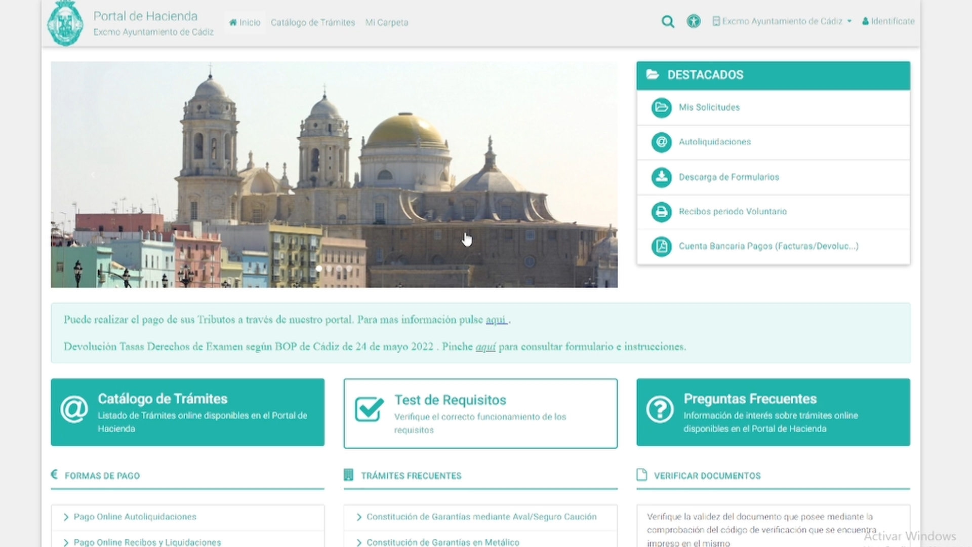Open the Recibos periodo Voluntario link
The image size is (972, 547).
click(x=733, y=211)
